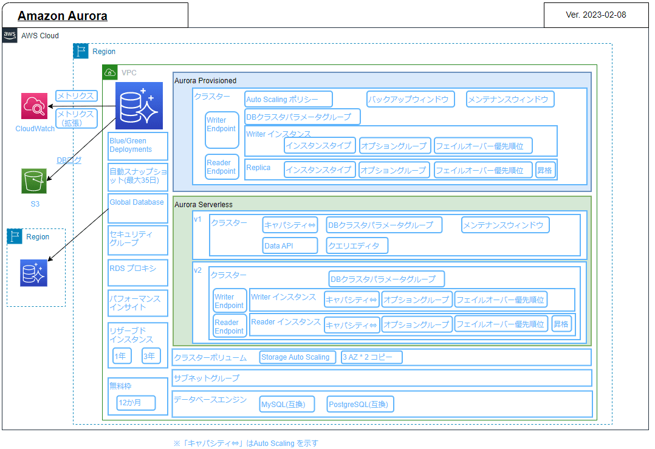The image size is (655, 449).
Task: Select the Data API box
Action: [x=290, y=245]
